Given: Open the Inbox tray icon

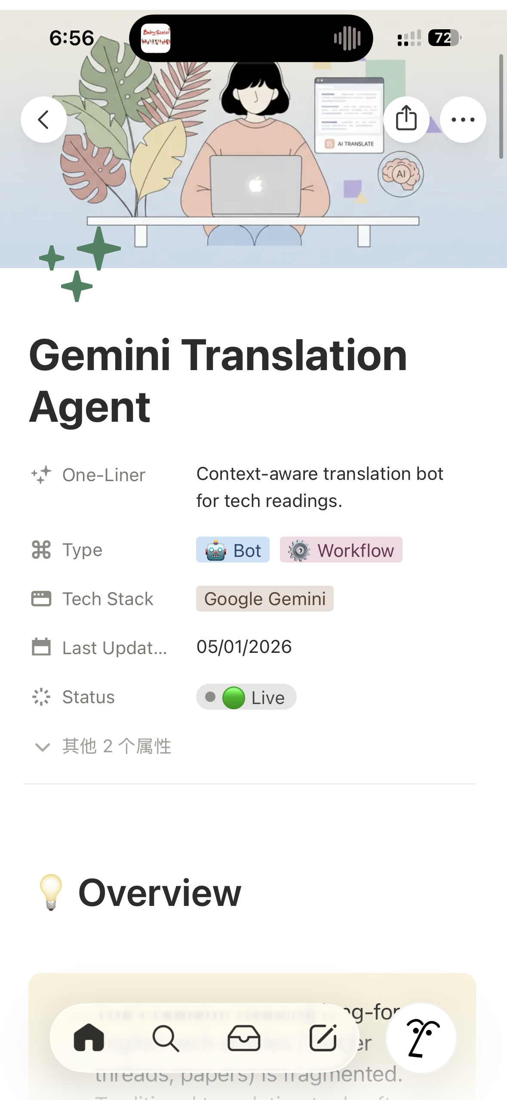Looking at the screenshot, I should [x=244, y=1038].
